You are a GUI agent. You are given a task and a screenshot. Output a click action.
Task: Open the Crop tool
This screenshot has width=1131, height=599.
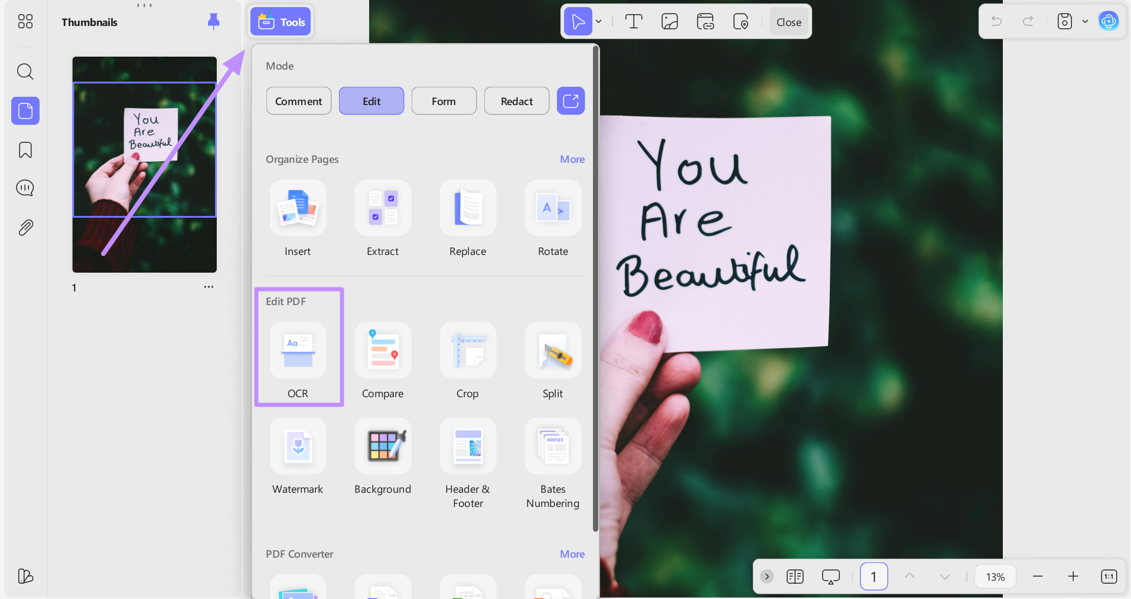pos(468,361)
